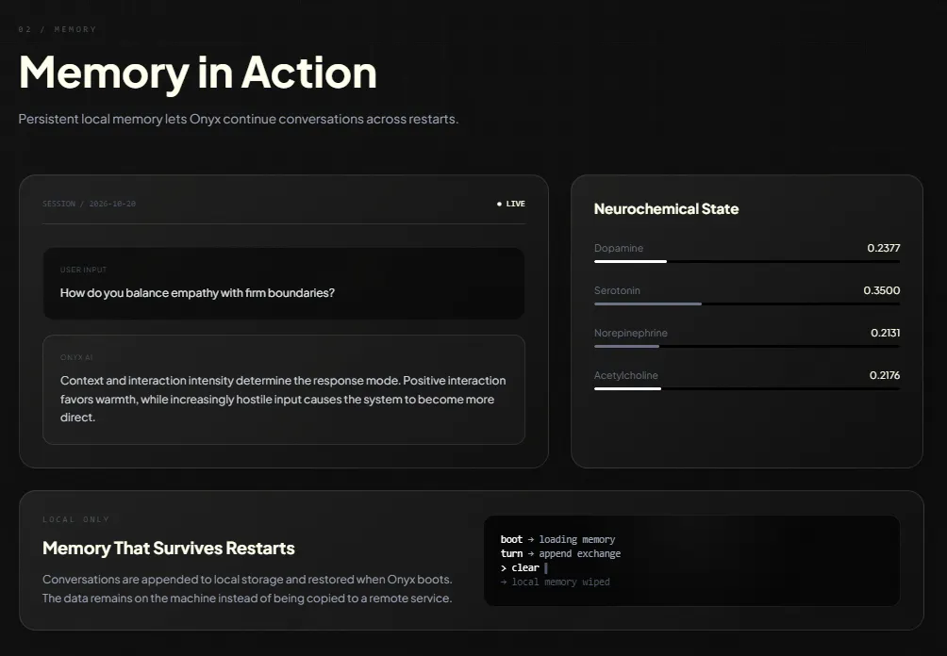The width and height of the screenshot is (947, 656).
Task: Select the "Memory in Action" heading
Action: [x=198, y=73]
